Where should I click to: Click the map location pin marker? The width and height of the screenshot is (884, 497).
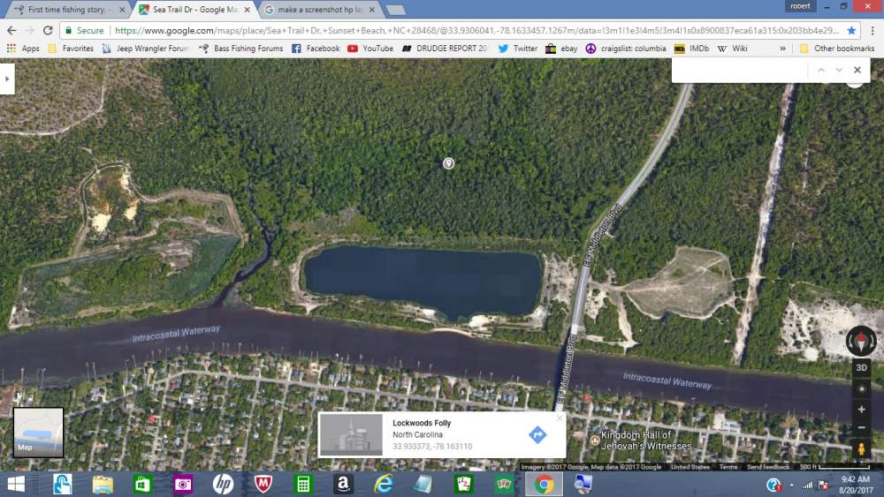pos(448,163)
